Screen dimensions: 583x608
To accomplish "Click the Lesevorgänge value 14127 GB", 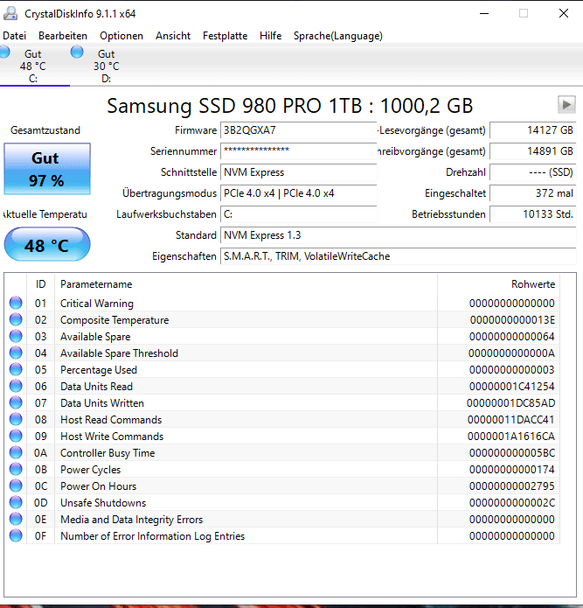I will [x=533, y=130].
